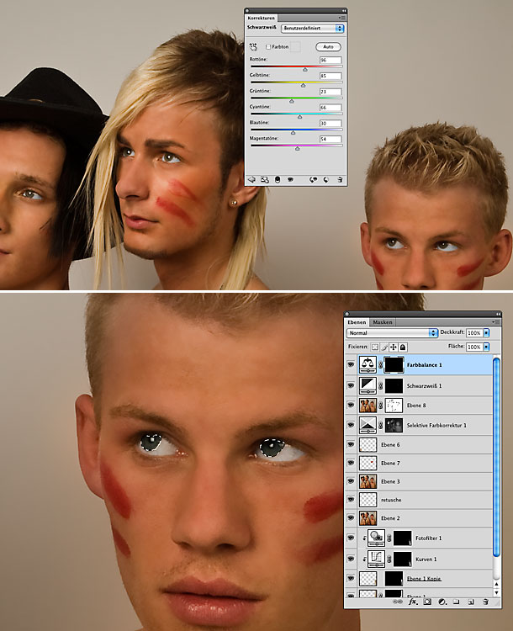This screenshot has height=631, width=513.
Task: Click the Cyantöne value field
Action: (x=331, y=108)
